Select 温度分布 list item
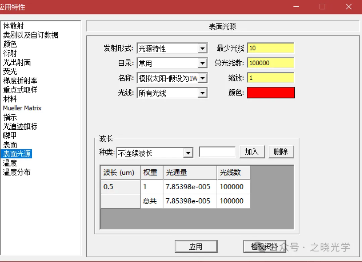 point(17,172)
